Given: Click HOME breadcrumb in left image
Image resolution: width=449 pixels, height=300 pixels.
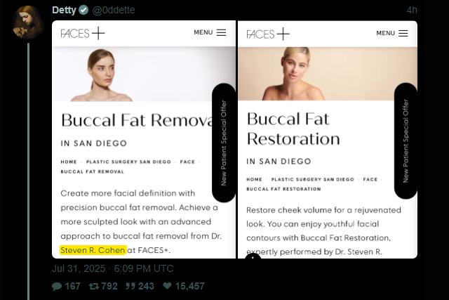Looking at the screenshot, I should pyautogui.click(x=69, y=162).
